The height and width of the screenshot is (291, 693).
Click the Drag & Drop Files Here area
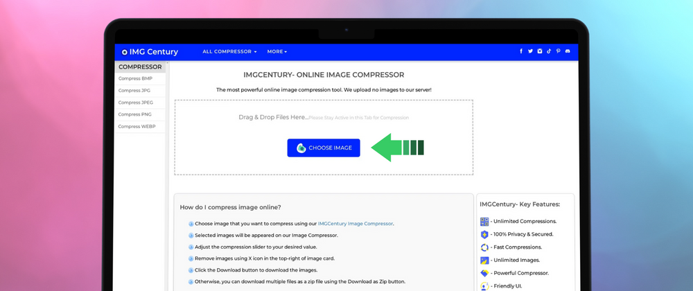[x=324, y=137]
